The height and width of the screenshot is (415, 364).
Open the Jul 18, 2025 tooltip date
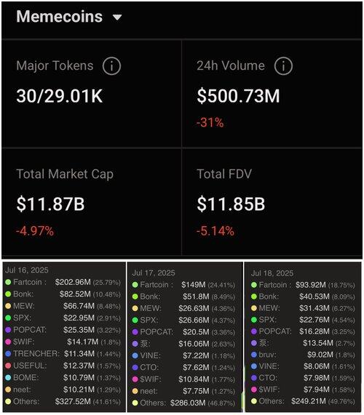click(272, 273)
